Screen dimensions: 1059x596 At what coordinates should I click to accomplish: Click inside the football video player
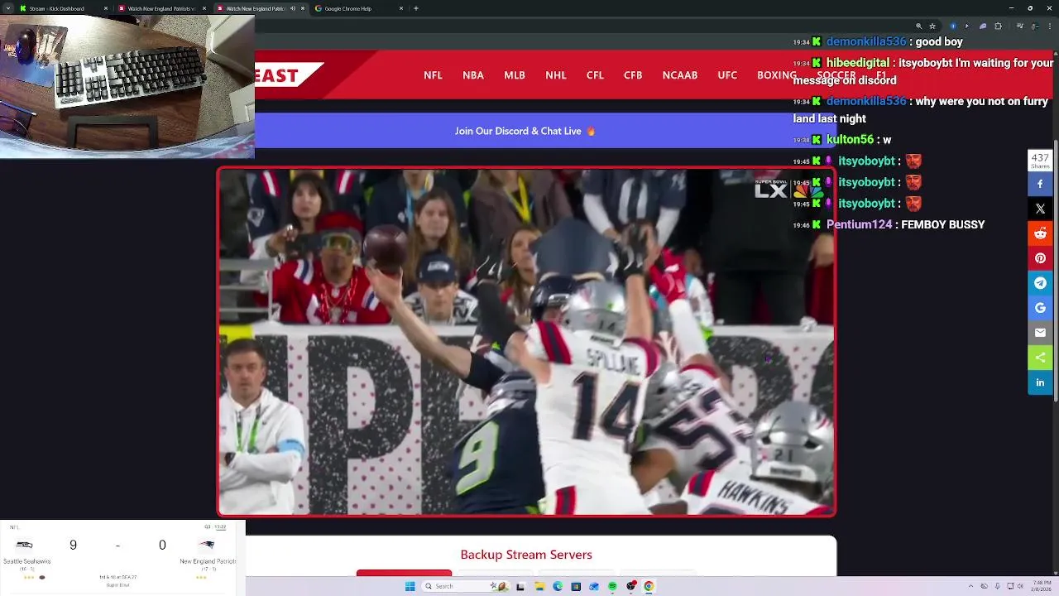pos(526,342)
